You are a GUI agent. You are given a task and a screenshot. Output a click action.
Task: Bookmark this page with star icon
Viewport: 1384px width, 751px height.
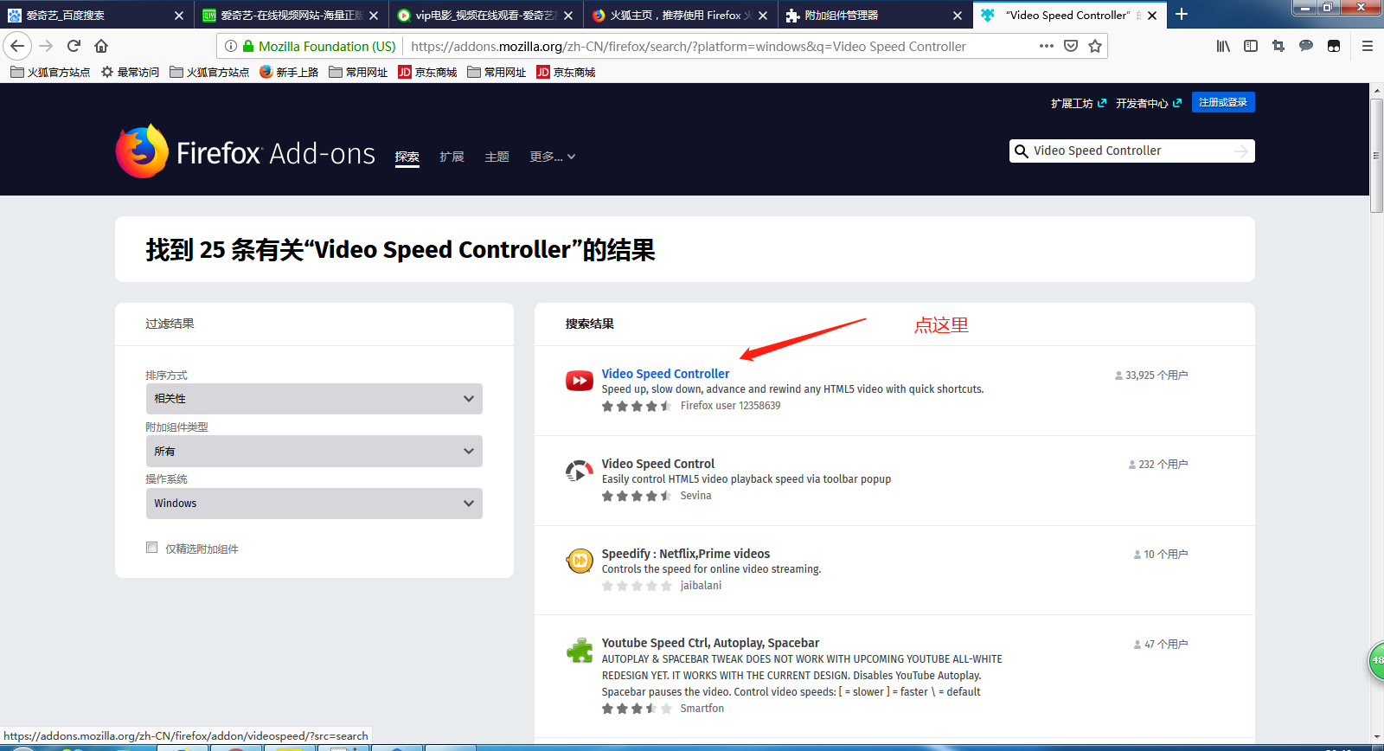click(x=1095, y=46)
